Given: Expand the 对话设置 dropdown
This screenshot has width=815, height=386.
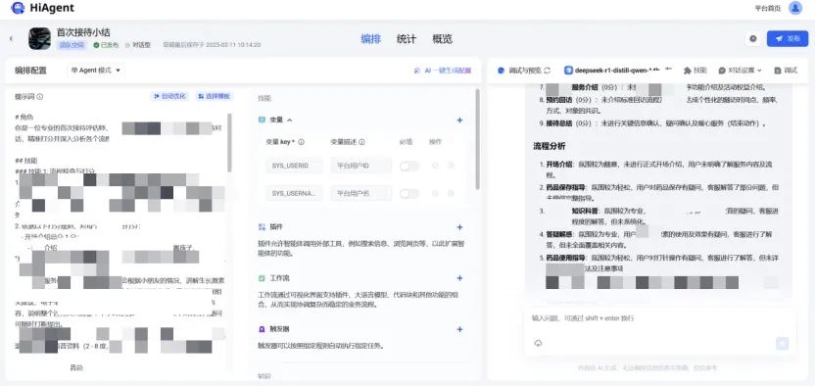Looking at the screenshot, I should coord(741,71).
